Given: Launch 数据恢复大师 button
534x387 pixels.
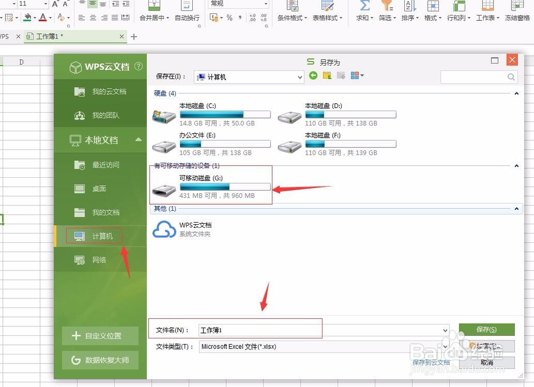Looking at the screenshot, I should click(100, 360).
